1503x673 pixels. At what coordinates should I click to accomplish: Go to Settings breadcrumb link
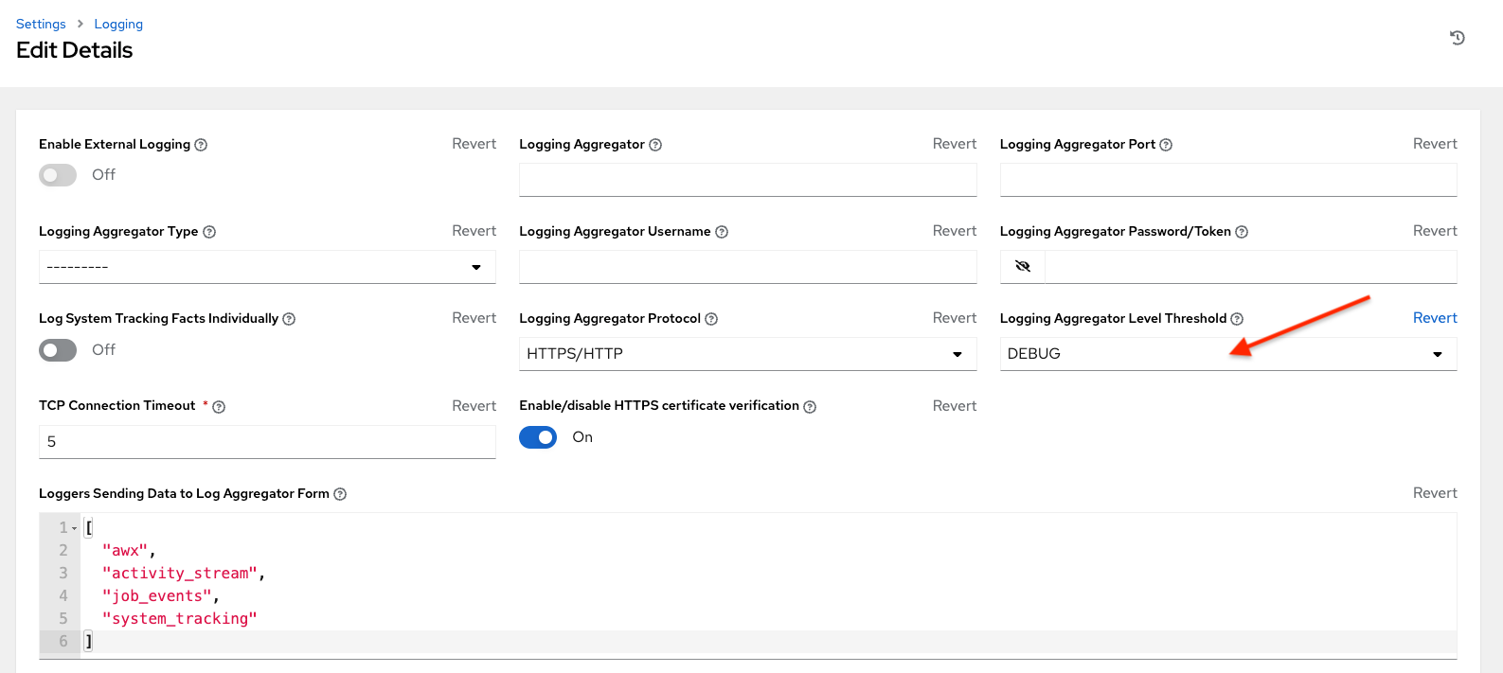coord(41,24)
